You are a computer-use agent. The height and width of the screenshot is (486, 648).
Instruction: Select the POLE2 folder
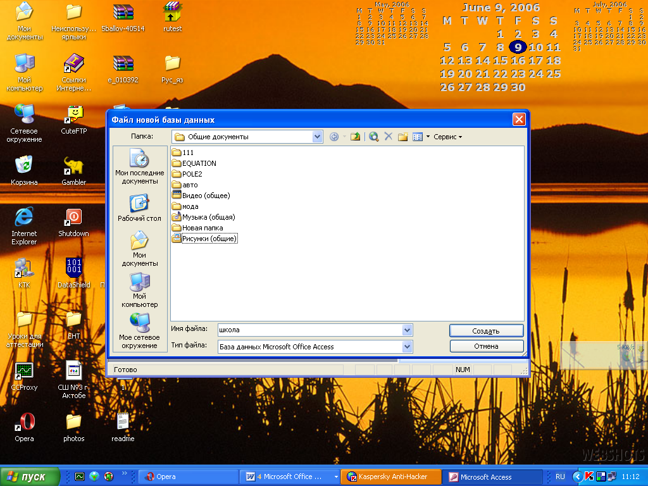pyautogui.click(x=187, y=174)
